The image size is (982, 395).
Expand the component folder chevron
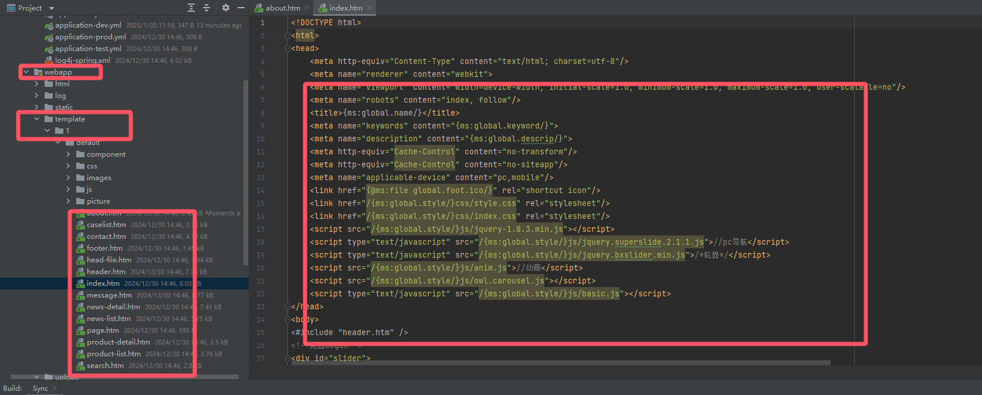click(x=68, y=154)
